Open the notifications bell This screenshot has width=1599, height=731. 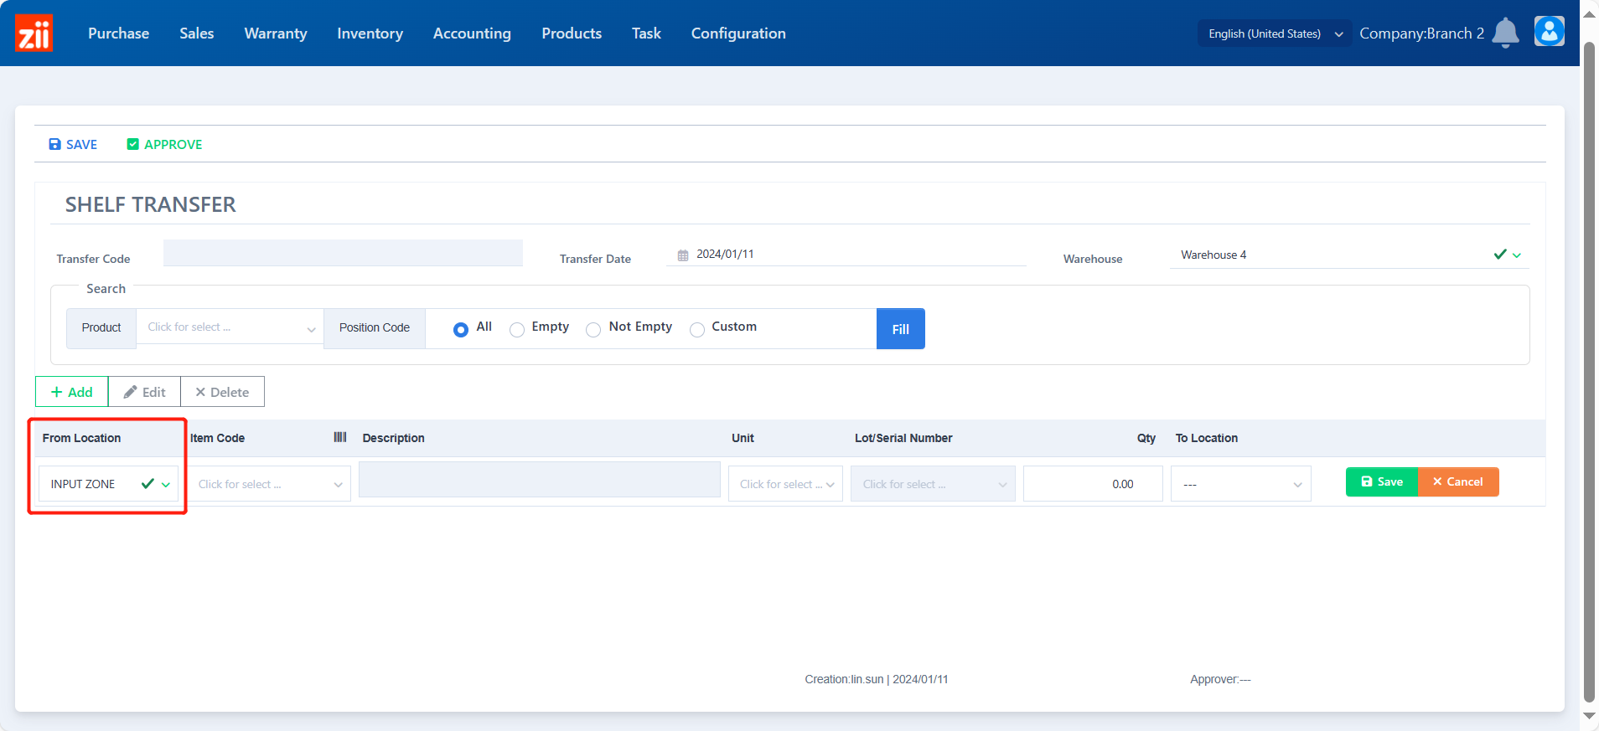click(x=1505, y=33)
